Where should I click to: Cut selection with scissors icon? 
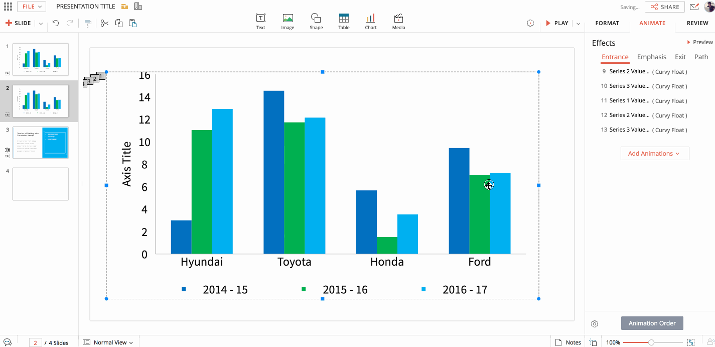pos(104,23)
